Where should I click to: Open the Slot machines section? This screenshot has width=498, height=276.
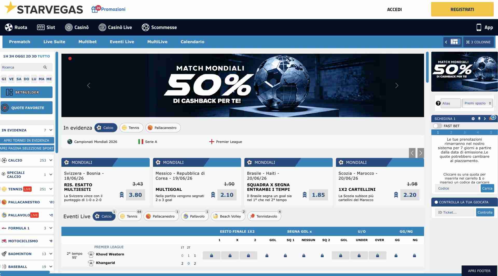click(46, 27)
